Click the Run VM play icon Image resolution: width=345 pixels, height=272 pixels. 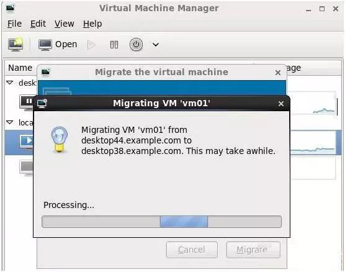pos(91,45)
